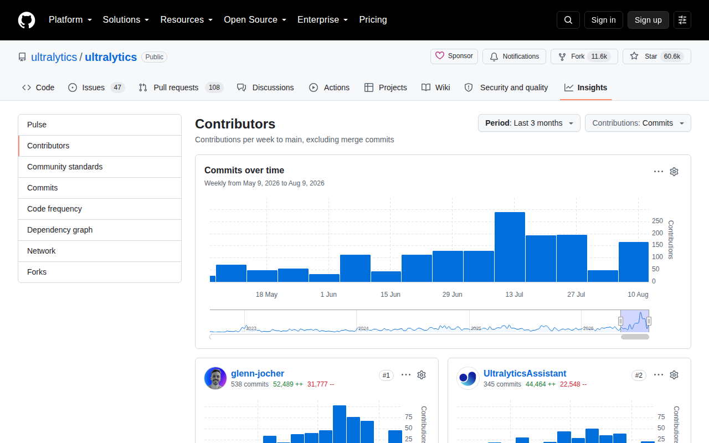The width and height of the screenshot is (709, 443).
Task: Open the search magnifier icon
Action: click(x=568, y=20)
